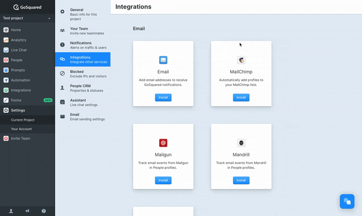The width and height of the screenshot is (362, 216).
Task: Click the help question mark icon
Action: [43, 211]
